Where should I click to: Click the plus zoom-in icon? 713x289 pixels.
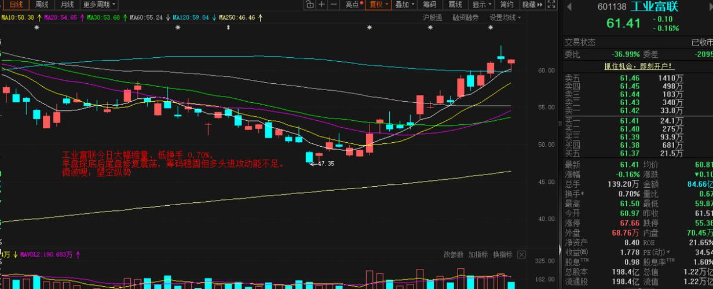[x=323, y=5]
